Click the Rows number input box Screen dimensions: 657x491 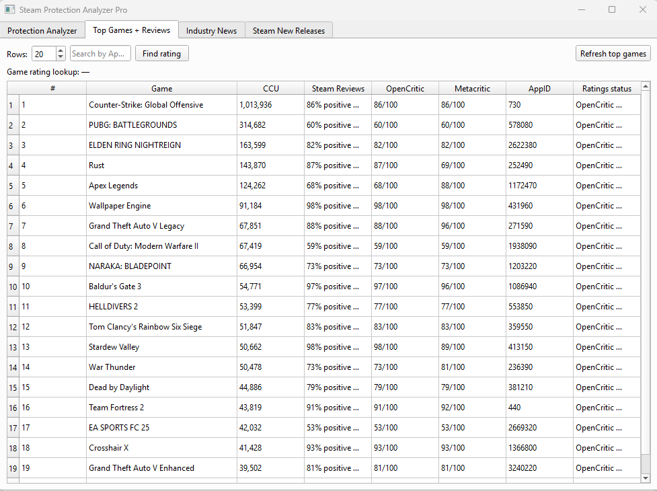[x=44, y=54]
